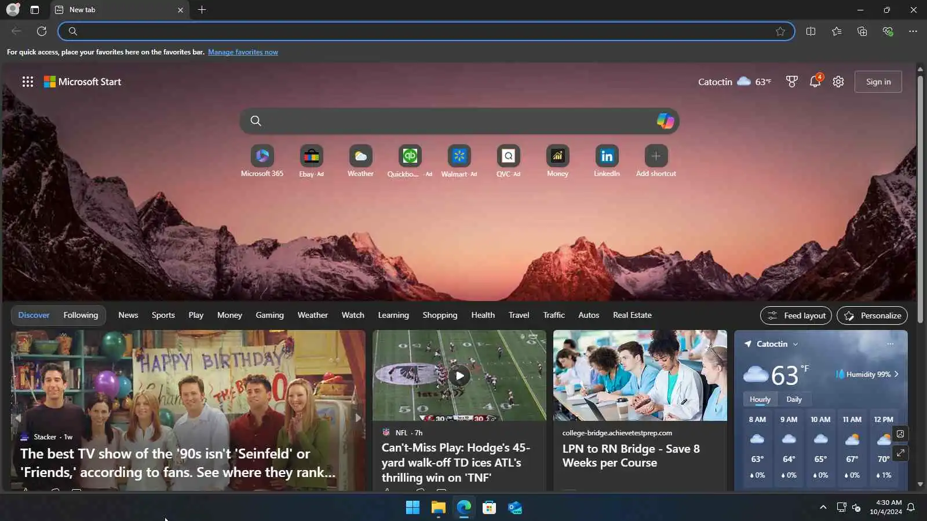Viewport: 927px width, 521px height.
Task: Open the Sports feed tab
Action: 163,315
